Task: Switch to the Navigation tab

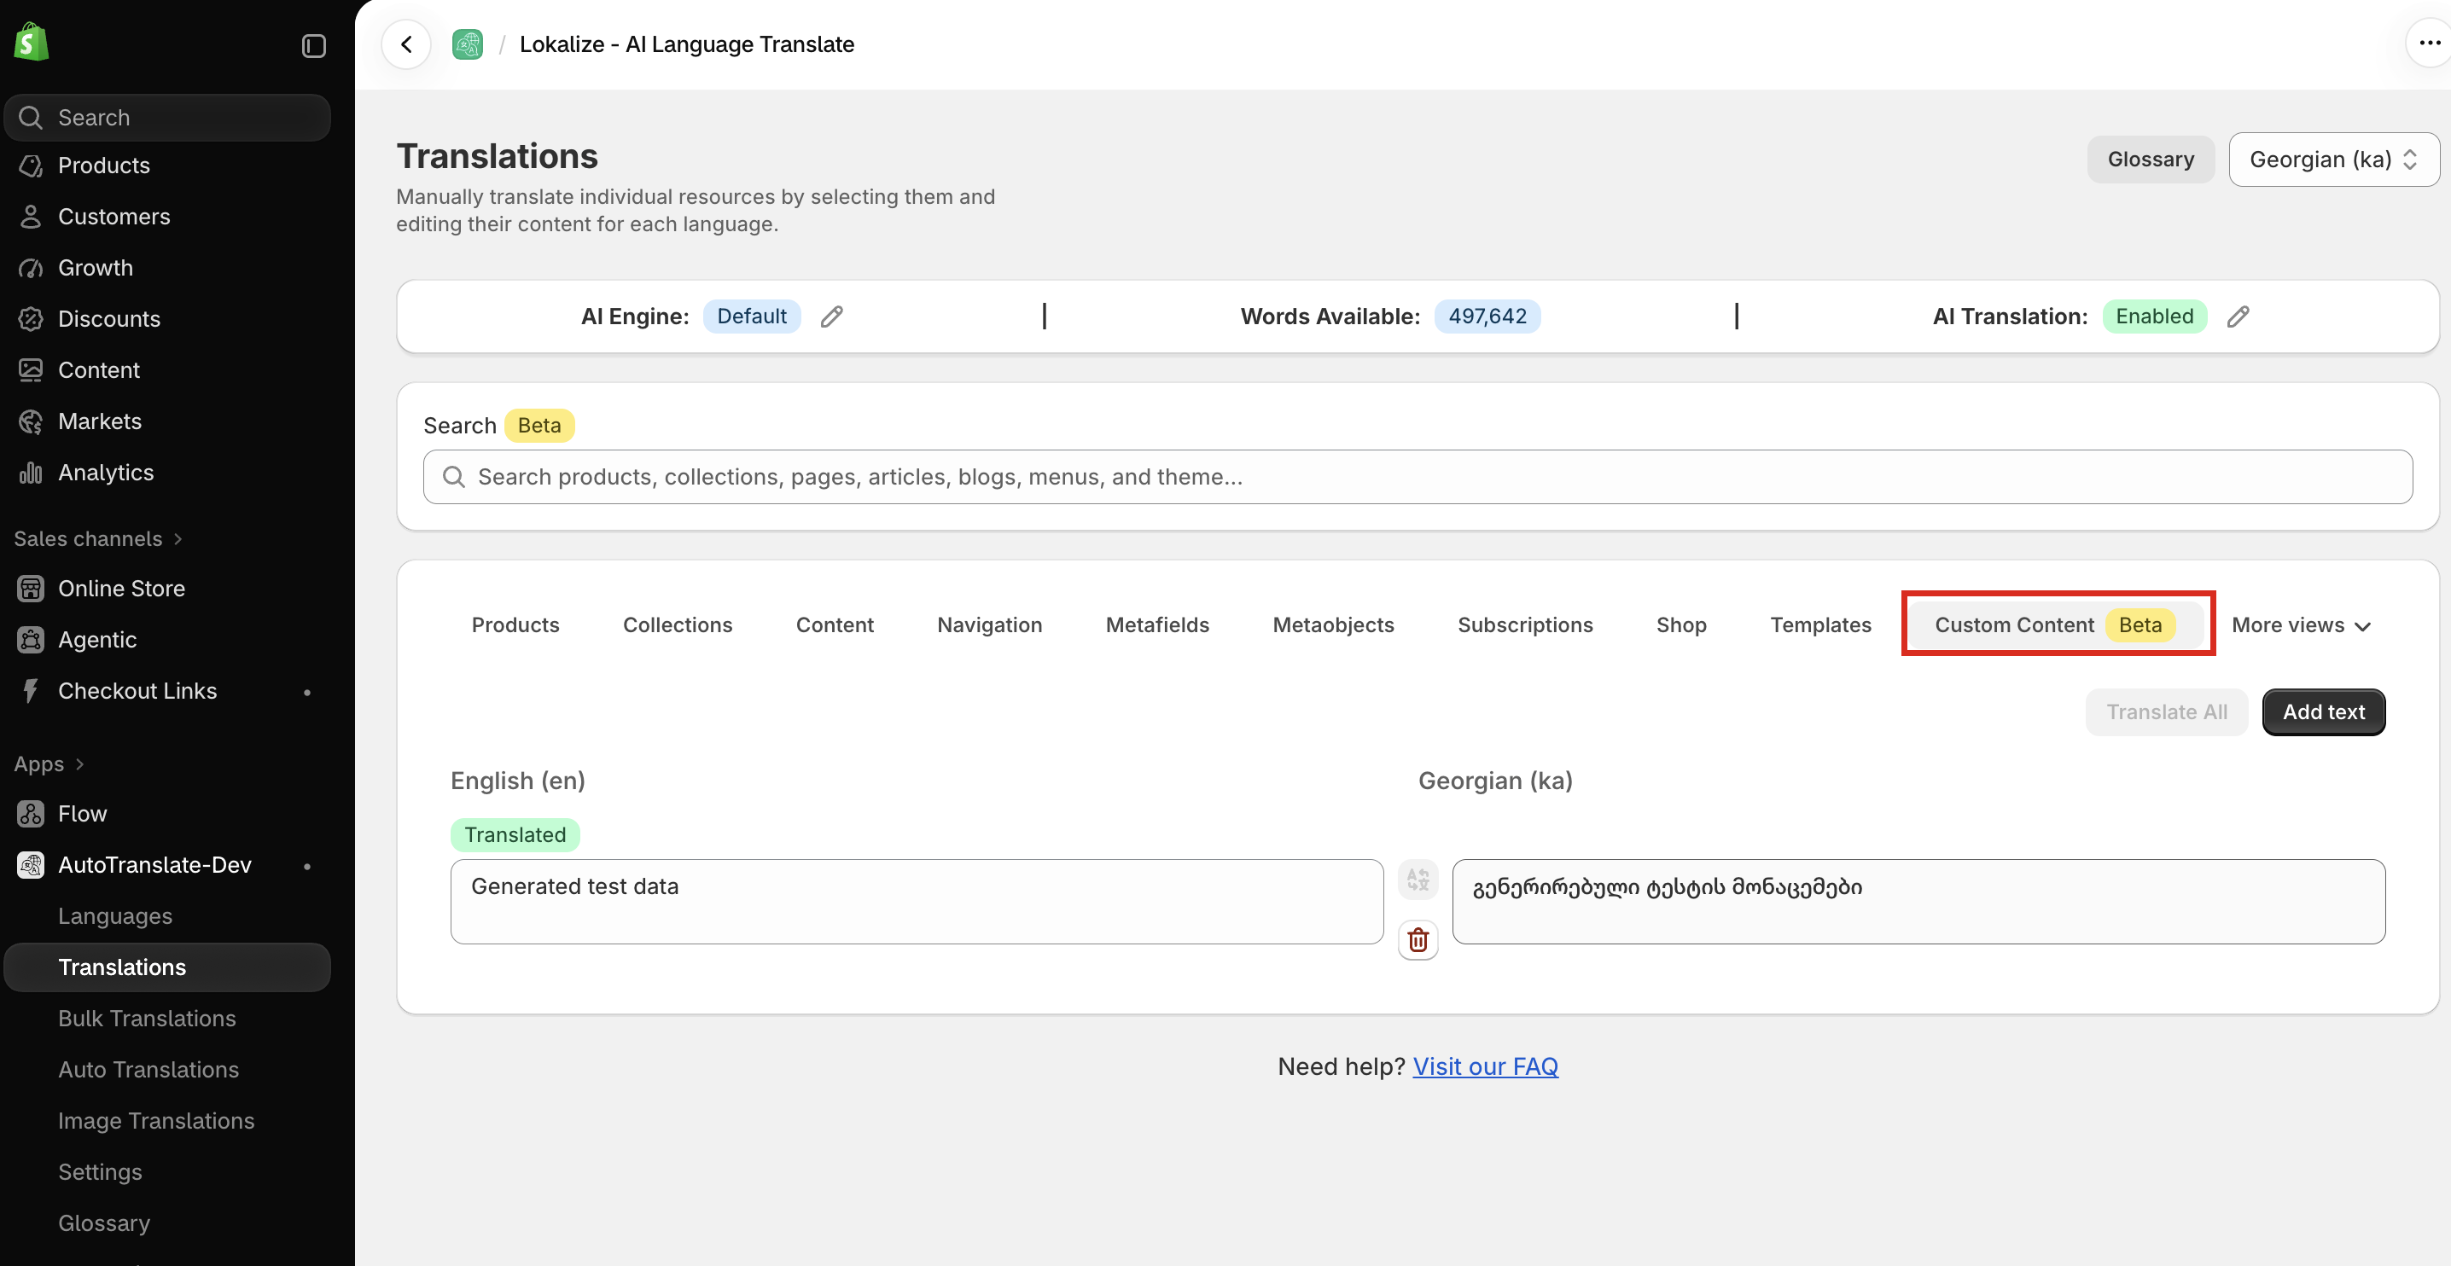Action: 990,626
